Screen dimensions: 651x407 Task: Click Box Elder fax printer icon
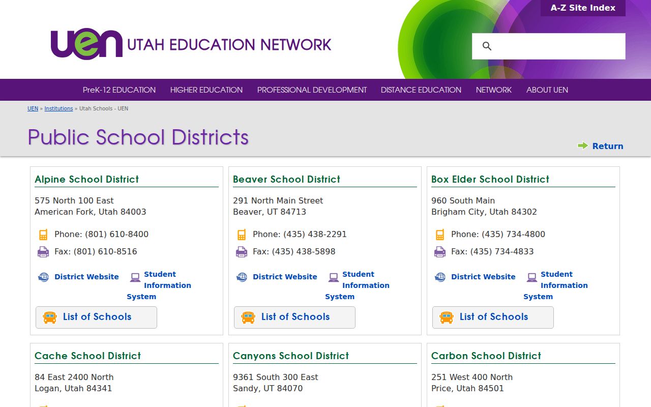[440, 252]
